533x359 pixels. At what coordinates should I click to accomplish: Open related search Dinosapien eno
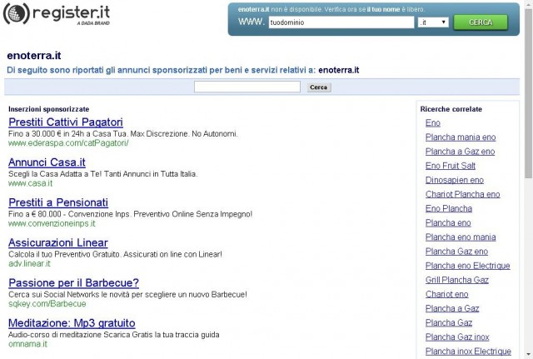click(x=455, y=180)
